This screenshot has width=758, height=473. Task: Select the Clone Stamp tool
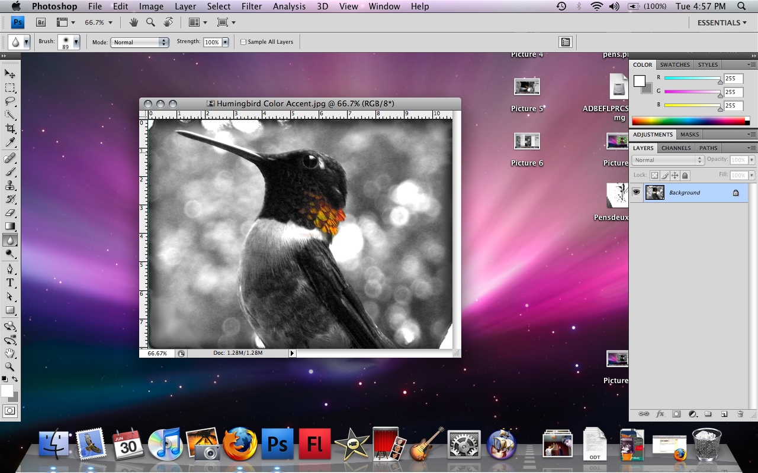coord(10,186)
